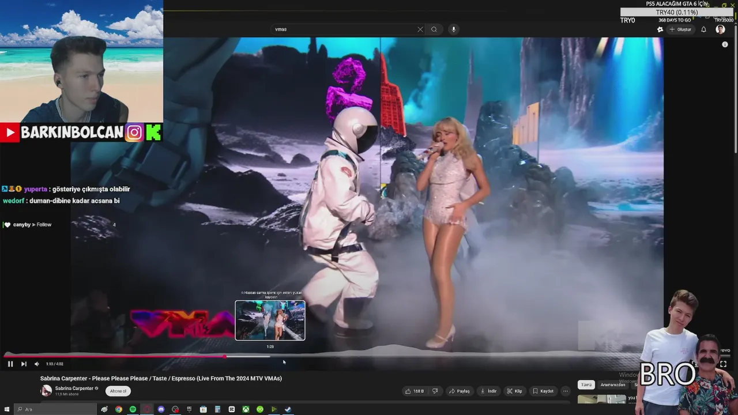Pause the video with the pause button
Screen dimensions: 738x415
[10, 364]
